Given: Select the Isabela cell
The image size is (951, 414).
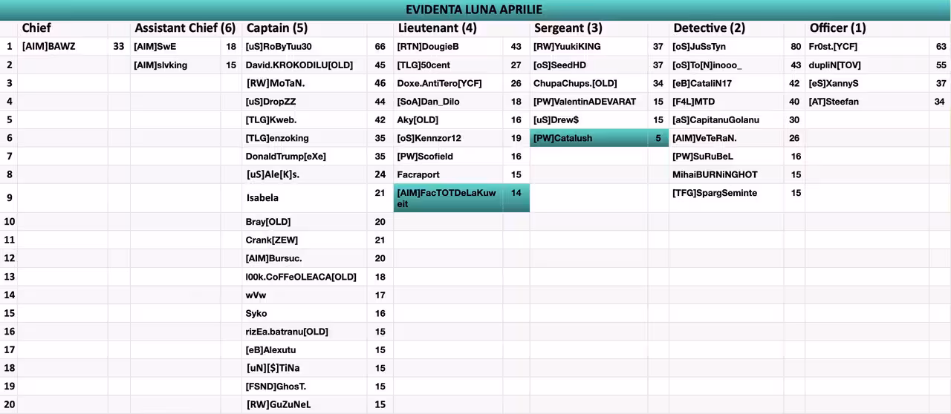Looking at the screenshot, I should click(305, 198).
